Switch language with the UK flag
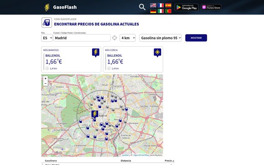264x165 pixels. tap(153, 5)
